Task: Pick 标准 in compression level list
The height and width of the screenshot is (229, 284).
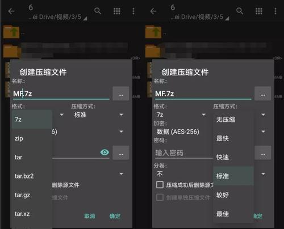Action: pos(233,176)
